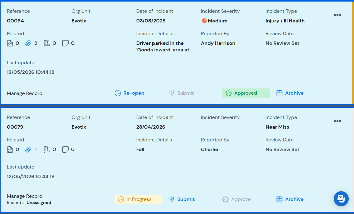Click 'No Review Set' on record 00079

coord(283,150)
